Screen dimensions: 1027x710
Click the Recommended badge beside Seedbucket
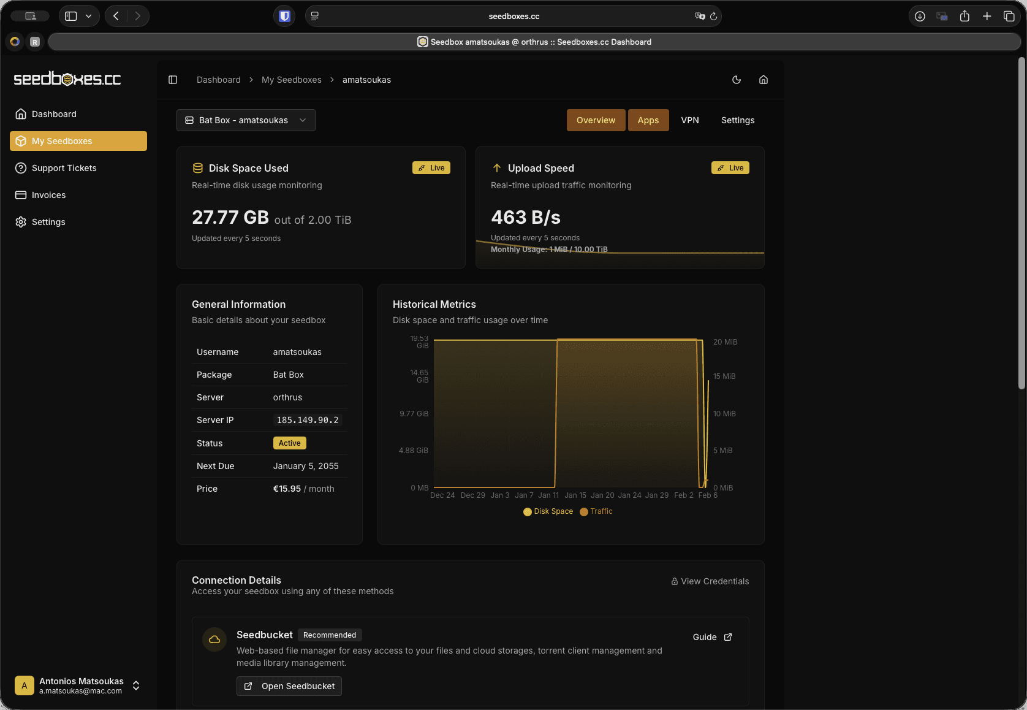330,635
